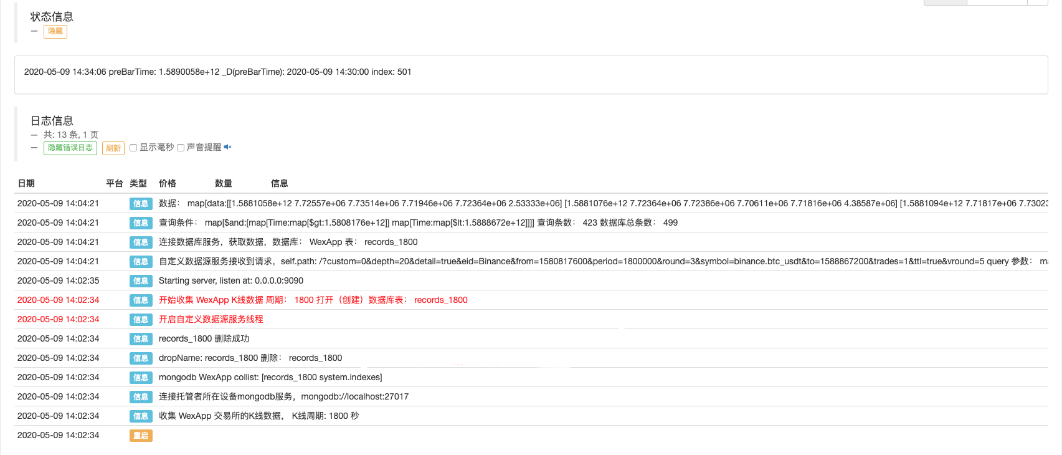This screenshot has height=455, width=1062.
Task: Click the '共: 13 条, 1 页' log count text
Action: tap(71, 135)
